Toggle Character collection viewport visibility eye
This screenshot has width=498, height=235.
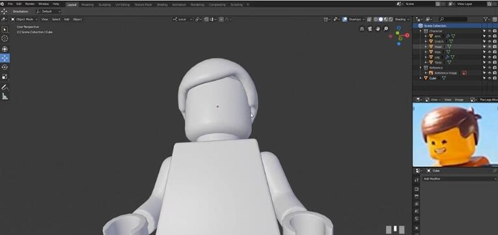[490, 31]
